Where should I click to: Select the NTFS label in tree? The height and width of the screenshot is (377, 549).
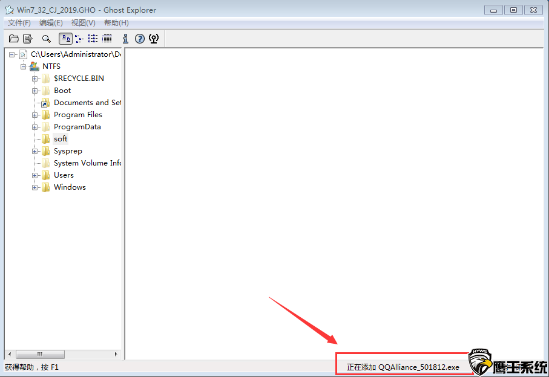tap(51, 66)
